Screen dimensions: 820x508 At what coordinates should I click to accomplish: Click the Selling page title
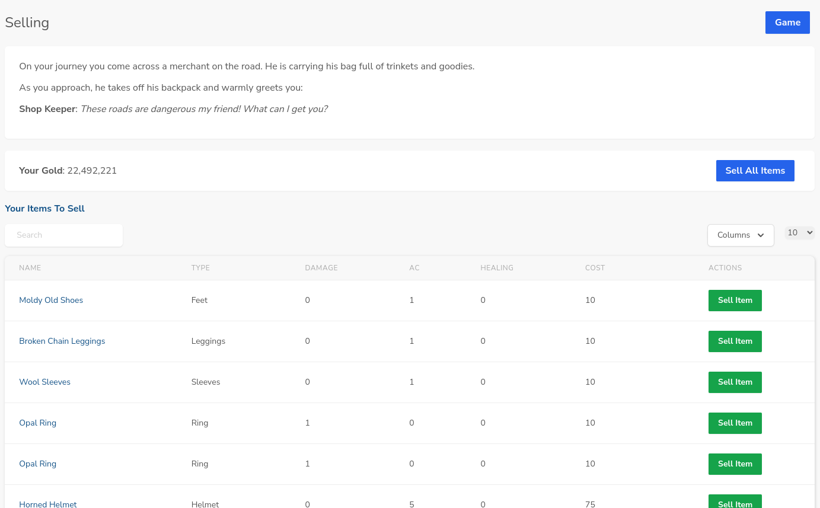[x=27, y=23]
